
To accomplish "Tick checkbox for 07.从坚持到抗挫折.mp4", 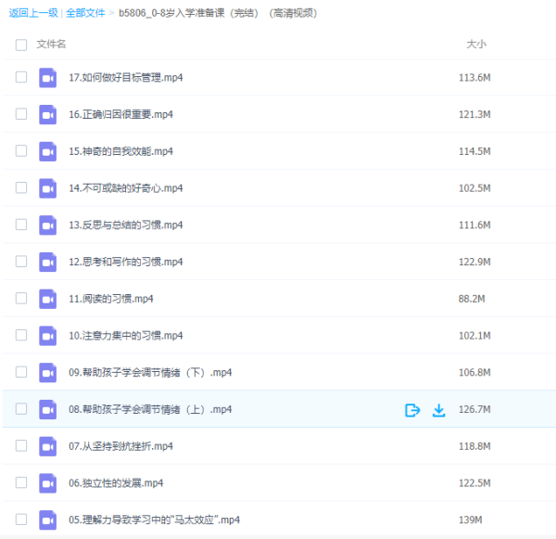I will point(21,446).
